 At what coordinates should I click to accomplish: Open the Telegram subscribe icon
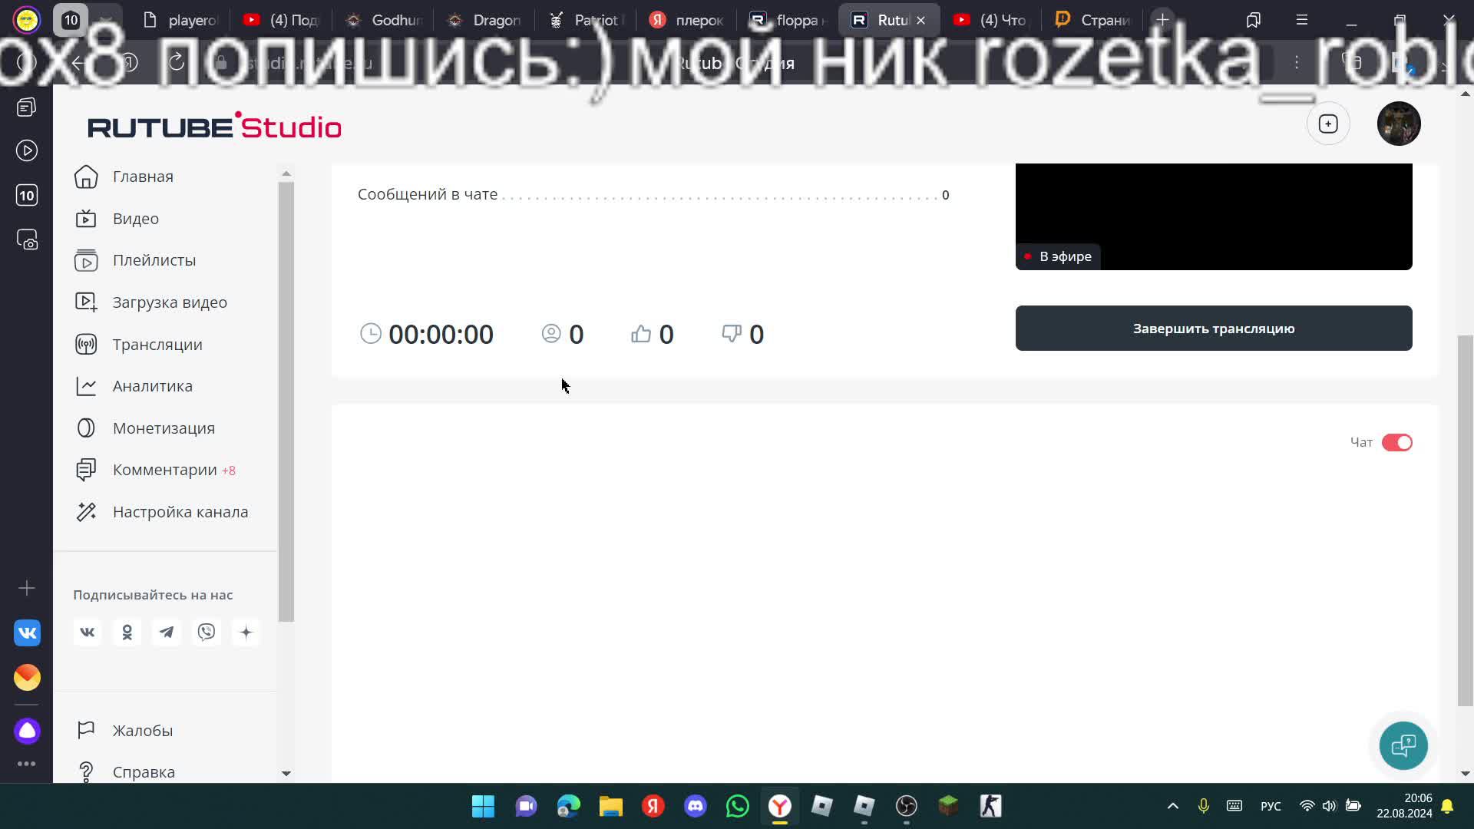[167, 632]
